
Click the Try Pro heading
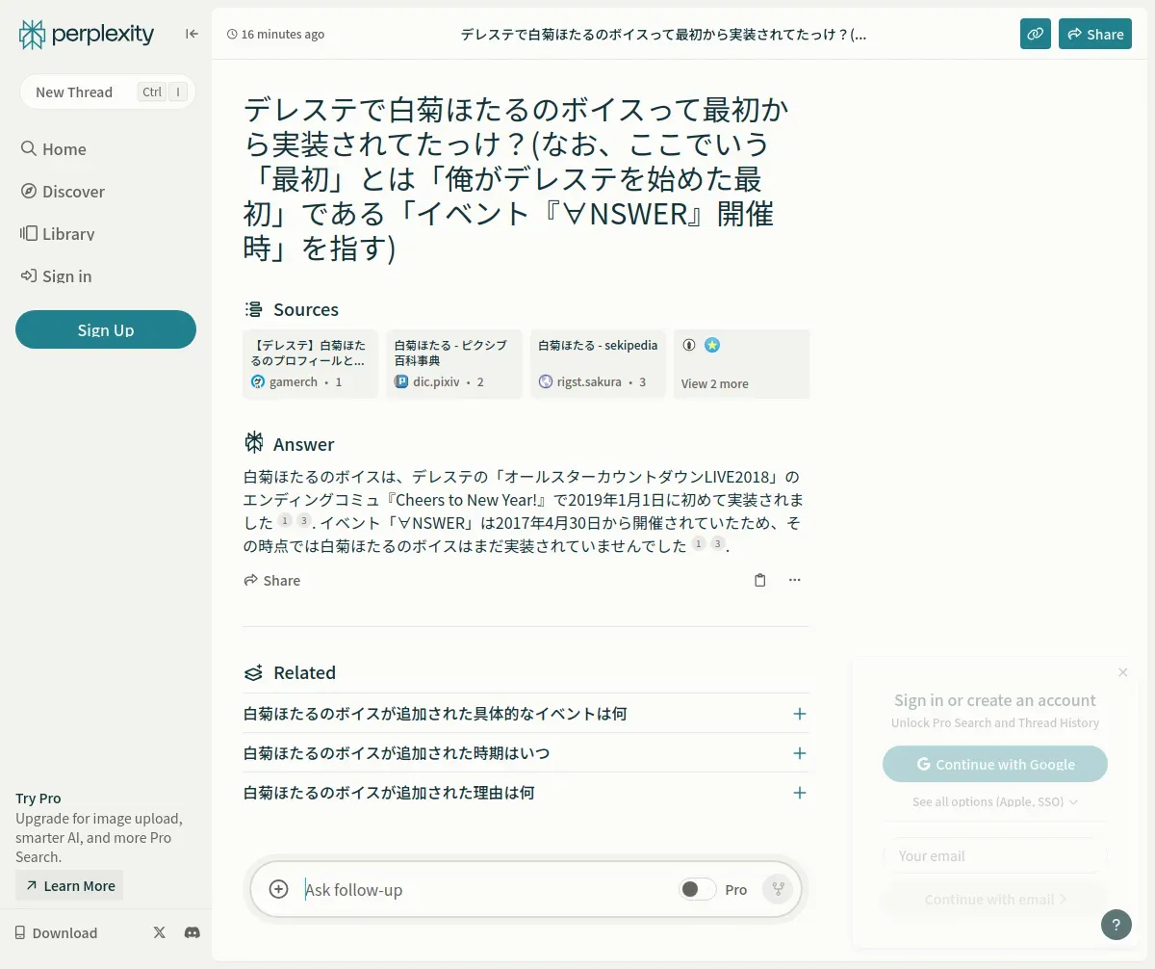tap(38, 798)
